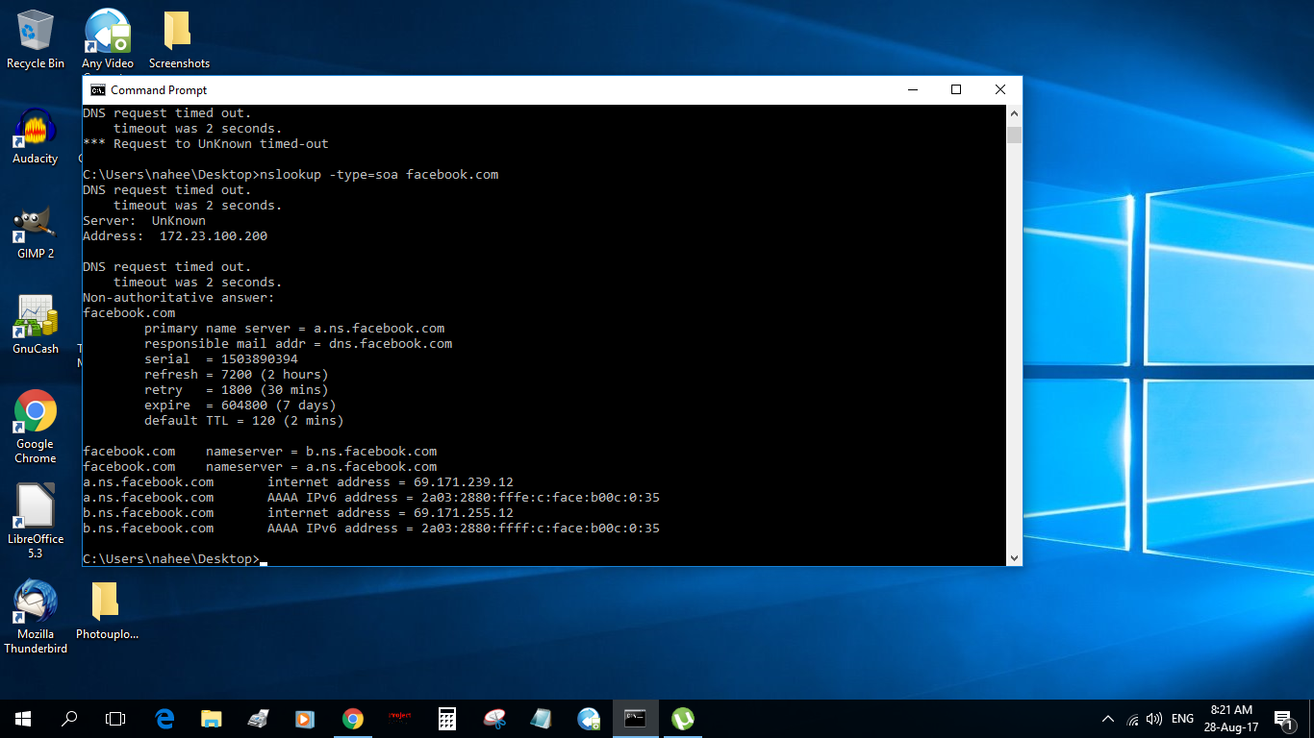The width and height of the screenshot is (1314, 738).
Task: Open Task View on the taskbar
Action: point(115,719)
